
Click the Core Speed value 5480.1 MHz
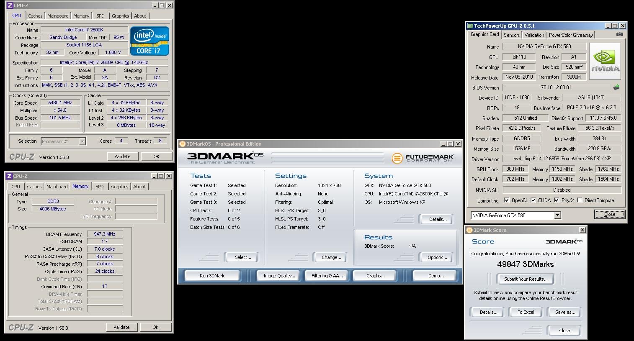tap(60, 103)
